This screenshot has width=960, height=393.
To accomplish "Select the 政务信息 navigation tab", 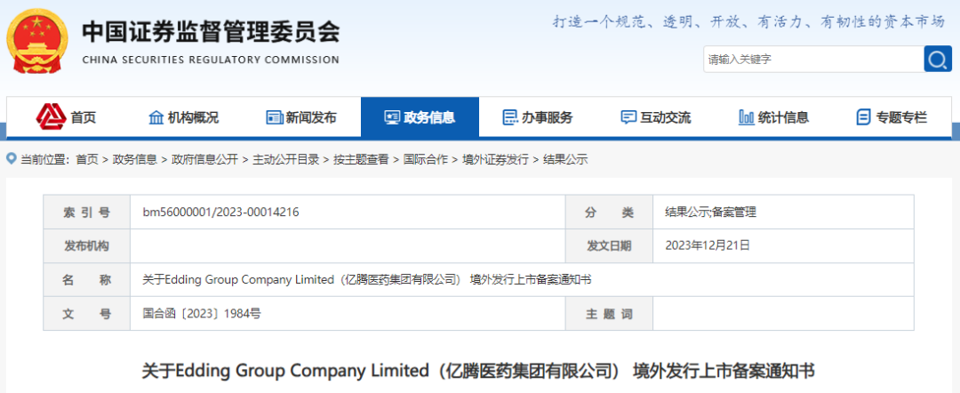I will coord(420,116).
